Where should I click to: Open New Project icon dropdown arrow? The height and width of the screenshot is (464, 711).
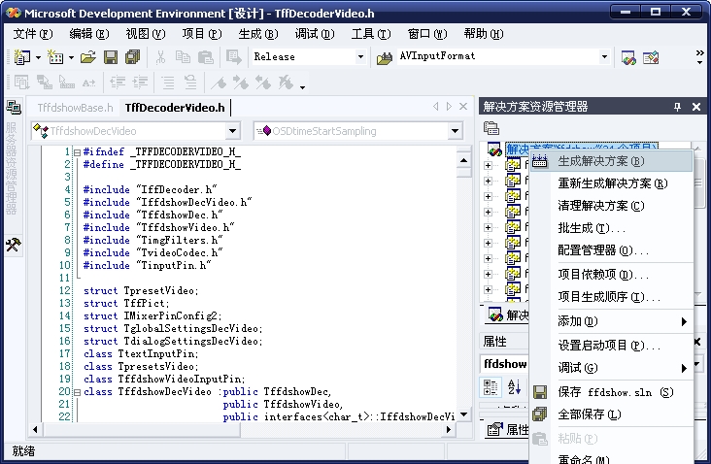click(38, 57)
